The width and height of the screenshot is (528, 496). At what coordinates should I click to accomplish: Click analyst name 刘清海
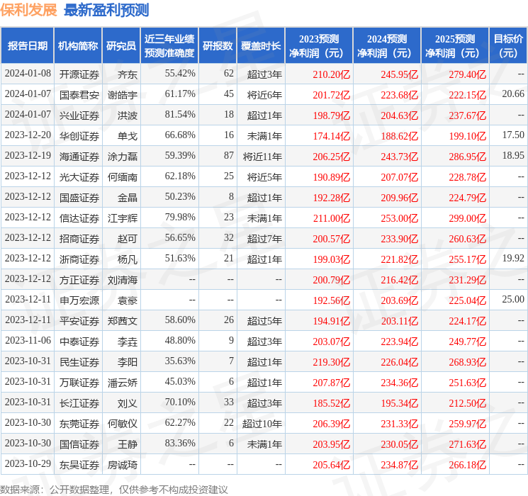(x=122, y=279)
